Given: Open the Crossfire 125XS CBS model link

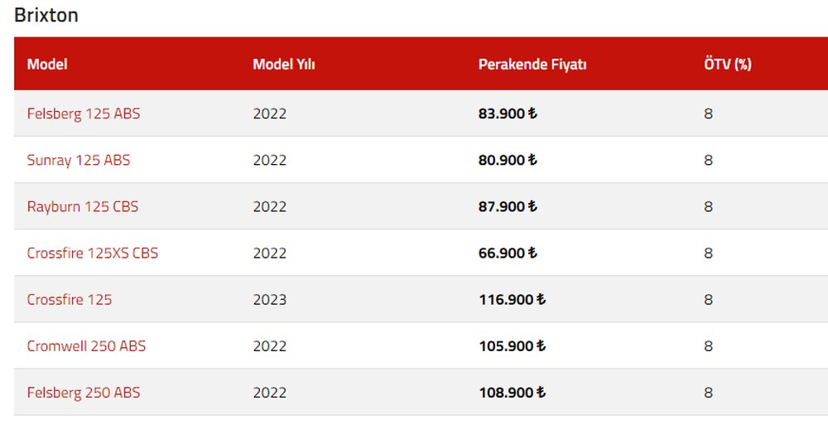Looking at the screenshot, I should (x=93, y=253).
